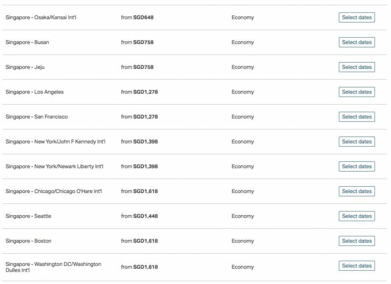Pick dates for the Singapore - Jeju fare
The width and height of the screenshot is (391, 284).
click(357, 67)
